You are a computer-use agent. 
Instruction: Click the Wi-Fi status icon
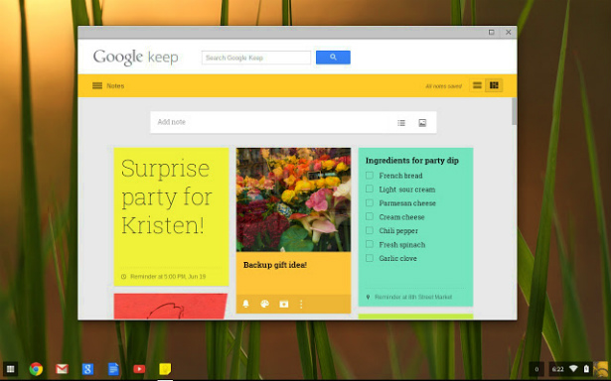pos(573,368)
